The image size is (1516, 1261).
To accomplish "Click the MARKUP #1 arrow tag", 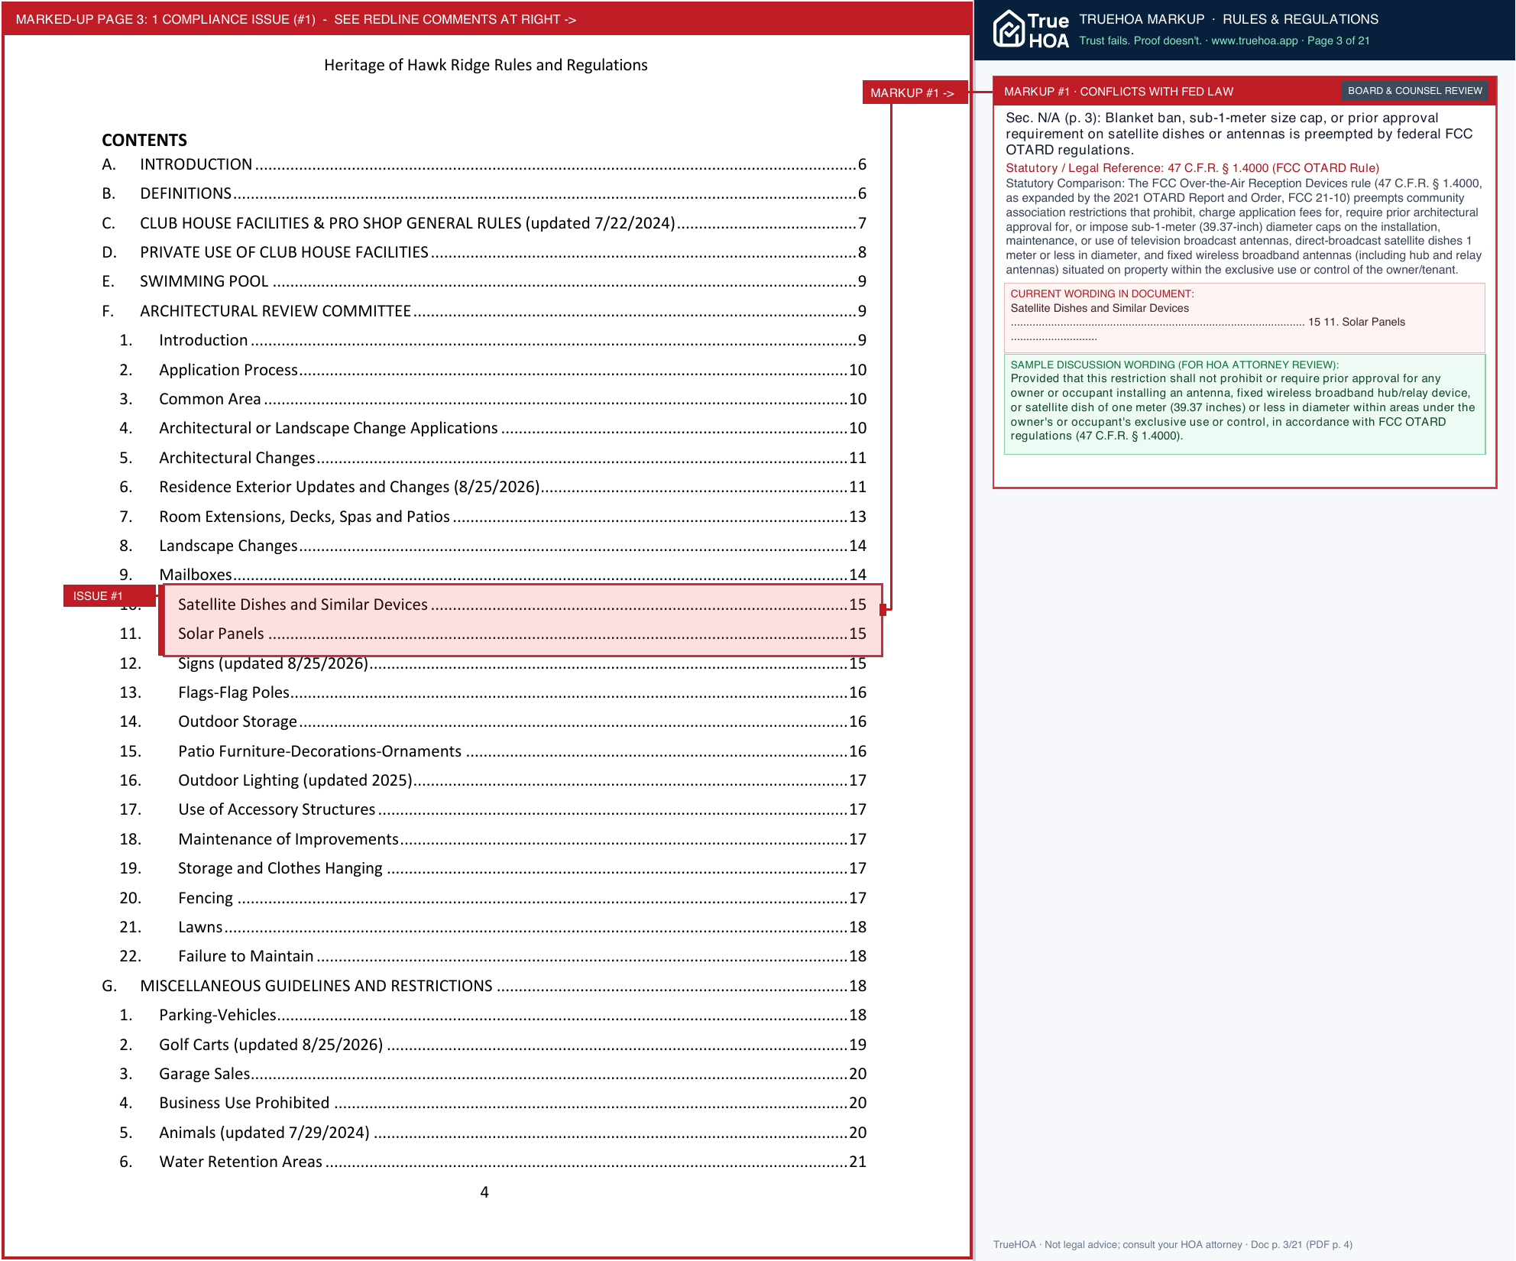I will (915, 92).
